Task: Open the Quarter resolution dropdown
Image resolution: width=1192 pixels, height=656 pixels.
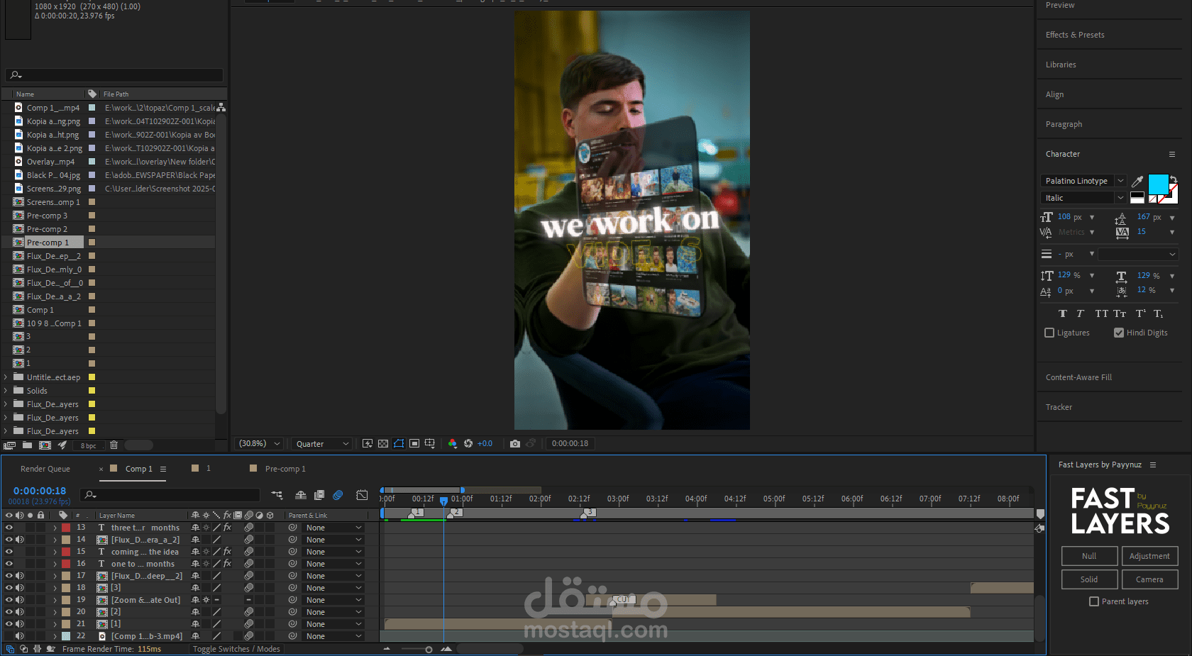Action: [x=322, y=443]
